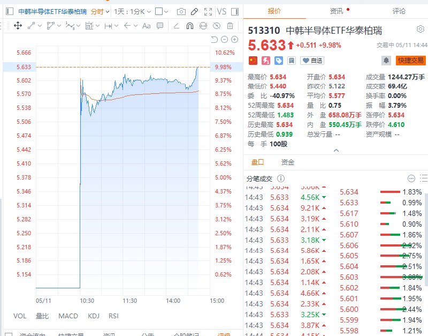Enter fullscreen chart mode
The width and height of the screenshot is (428, 336).
click(x=208, y=11)
